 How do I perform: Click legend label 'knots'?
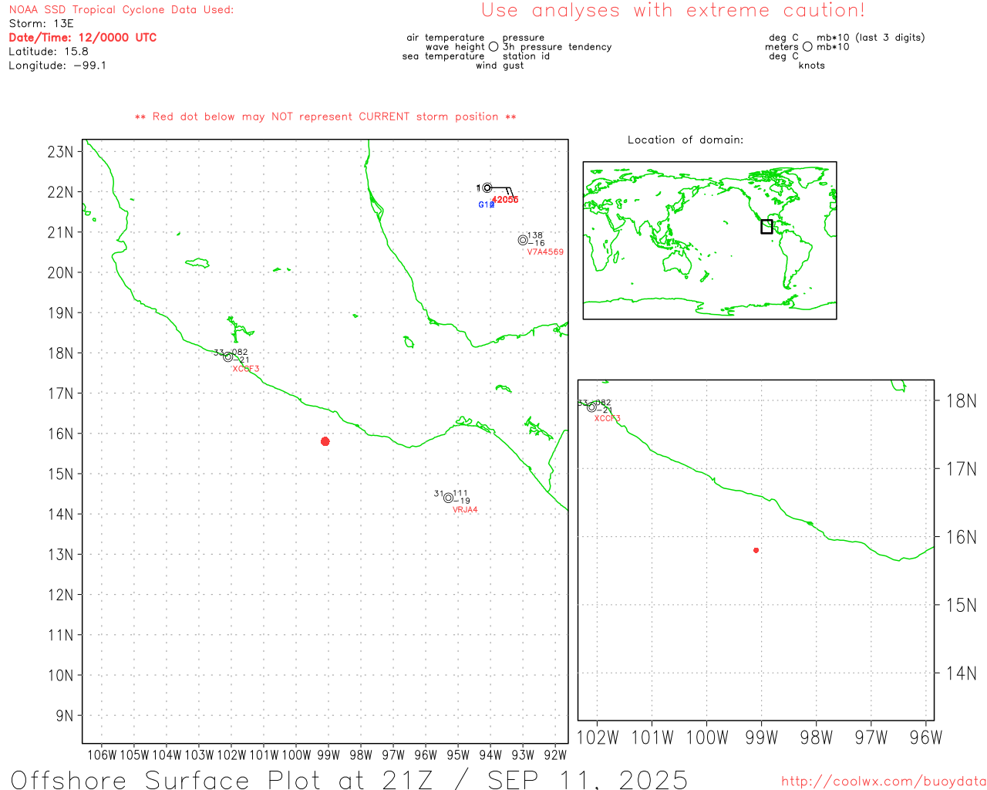tap(812, 66)
